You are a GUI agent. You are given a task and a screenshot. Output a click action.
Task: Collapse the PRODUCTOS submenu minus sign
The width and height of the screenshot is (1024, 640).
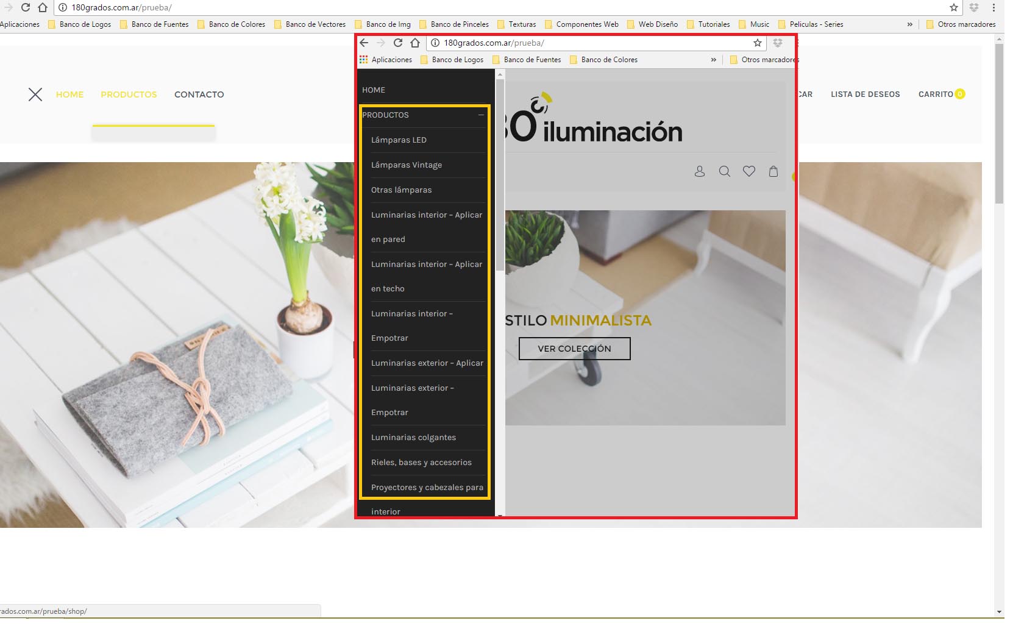[x=481, y=115]
